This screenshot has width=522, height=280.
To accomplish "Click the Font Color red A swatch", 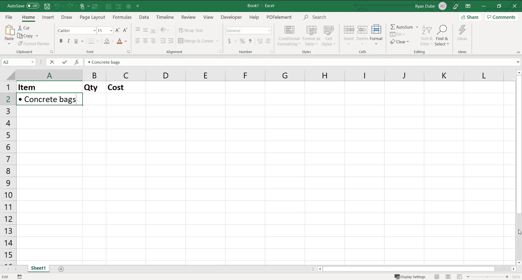I will (120, 41).
